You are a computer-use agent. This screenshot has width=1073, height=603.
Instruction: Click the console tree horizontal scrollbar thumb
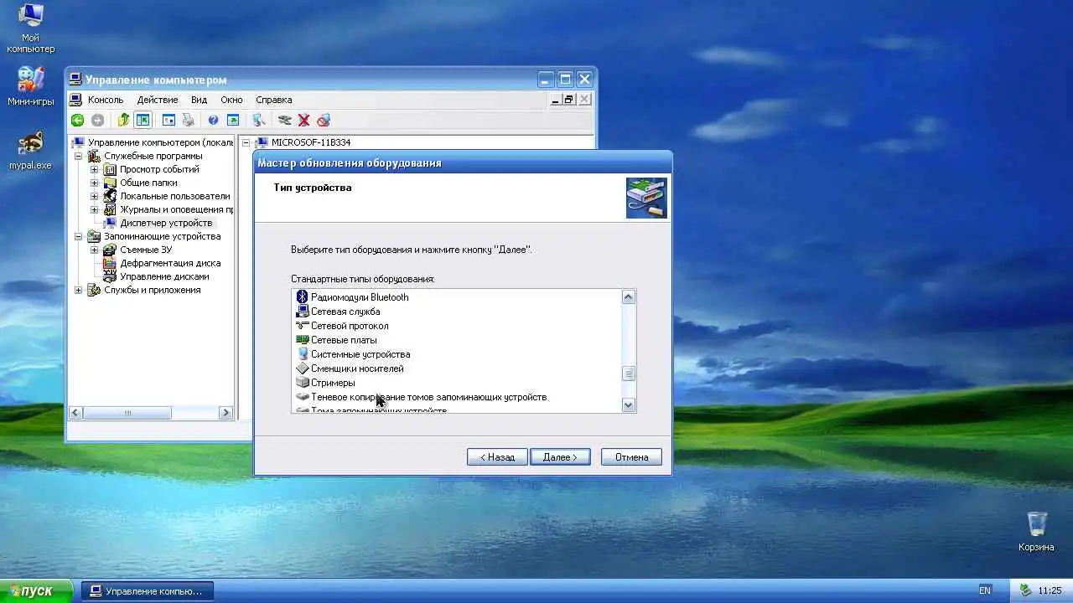click(x=127, y=413)
